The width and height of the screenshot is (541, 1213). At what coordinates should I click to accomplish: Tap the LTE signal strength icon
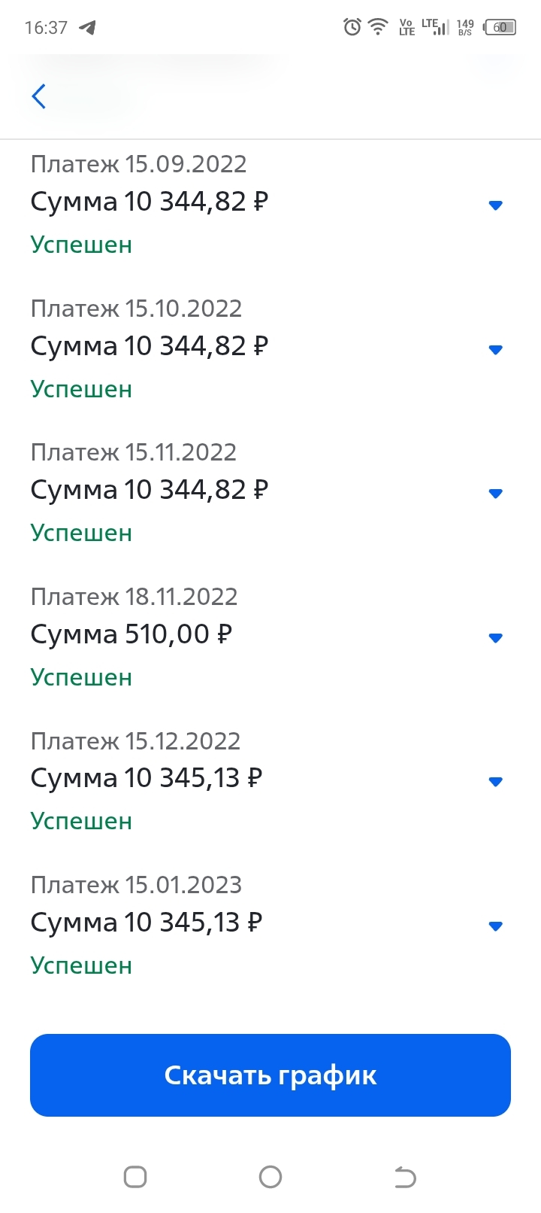click(435, 28)
